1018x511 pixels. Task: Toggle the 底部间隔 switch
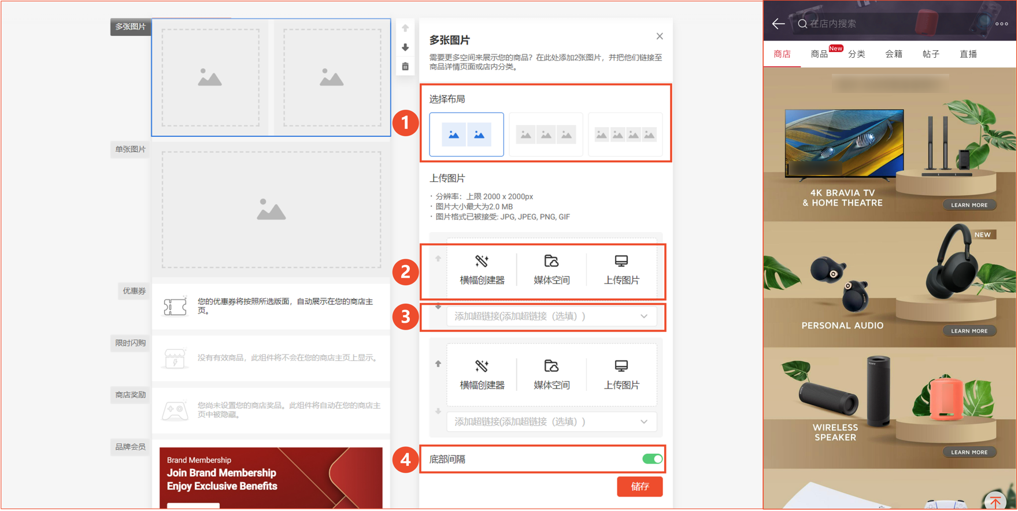click(x=653, y=459)
